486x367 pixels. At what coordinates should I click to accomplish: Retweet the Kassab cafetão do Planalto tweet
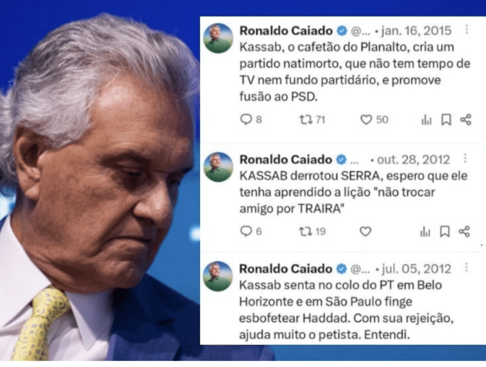click(x=306, y=120)
